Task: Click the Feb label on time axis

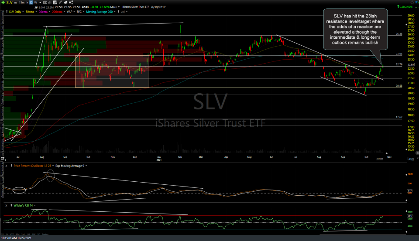Action: coord(180,157)
